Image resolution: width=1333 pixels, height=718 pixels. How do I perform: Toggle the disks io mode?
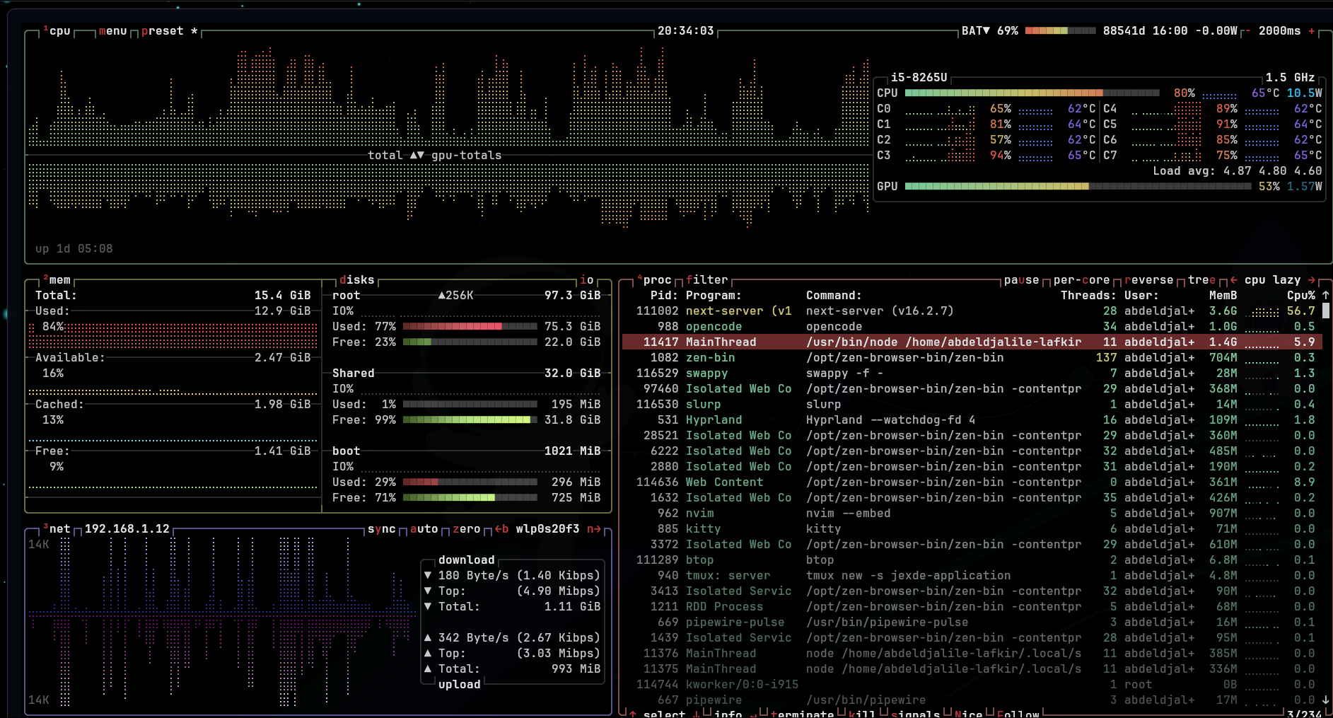[x=587, y=280]
